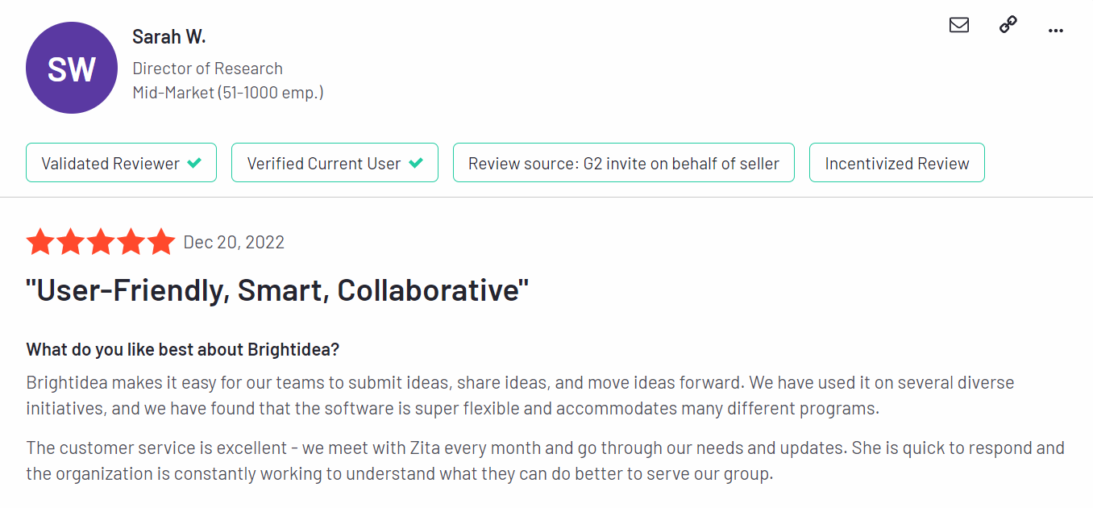Click the Incentivized Review badge
Image resolution: width=1093 pixels, height=508 pixels.
(x=897, y=163)
